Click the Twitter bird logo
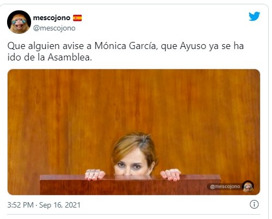 254,16
